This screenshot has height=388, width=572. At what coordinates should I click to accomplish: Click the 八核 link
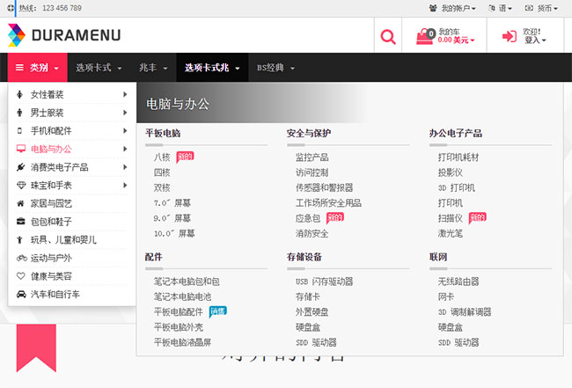pos(162,157)
